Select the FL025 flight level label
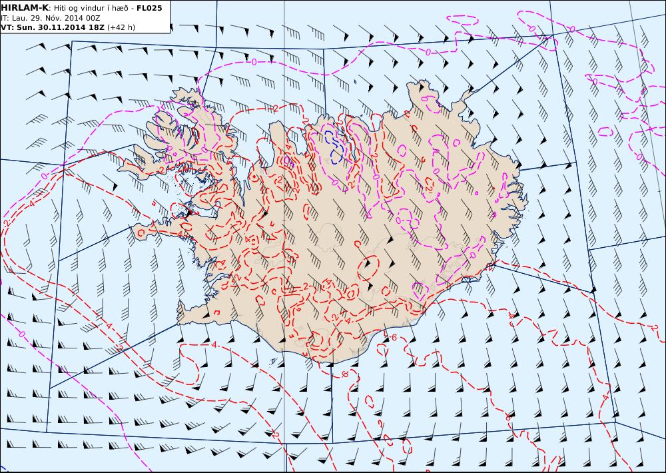The width and height of the screenshot is (666, 473). (x=149, y=8)
